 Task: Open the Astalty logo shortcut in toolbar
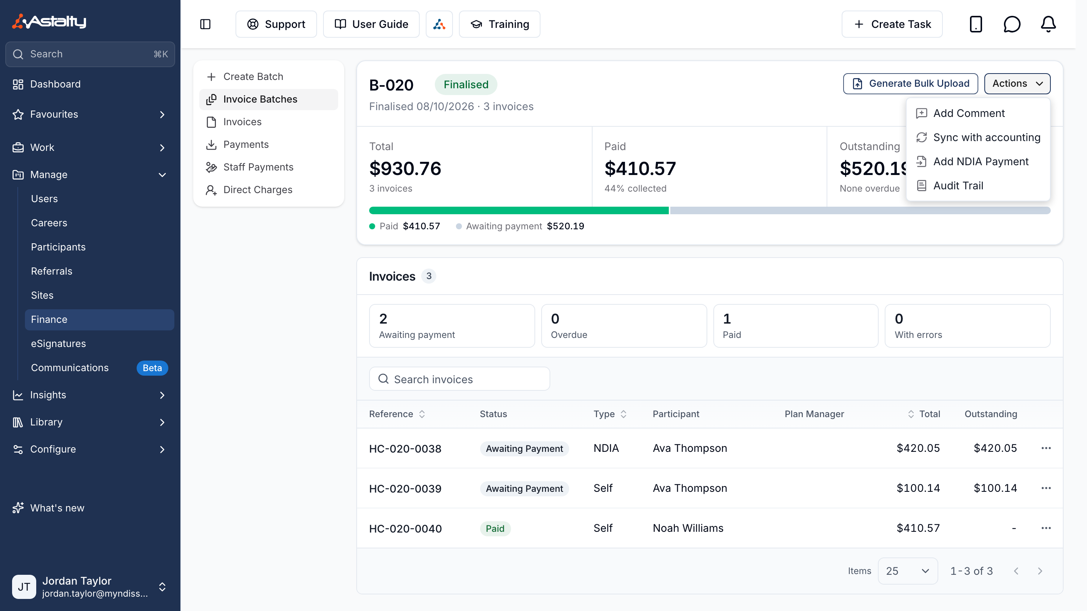click(439, 24)
